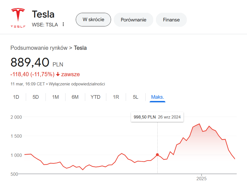247x183 pixels.
Task: Select the 1D time range
Action: (16, 97)
